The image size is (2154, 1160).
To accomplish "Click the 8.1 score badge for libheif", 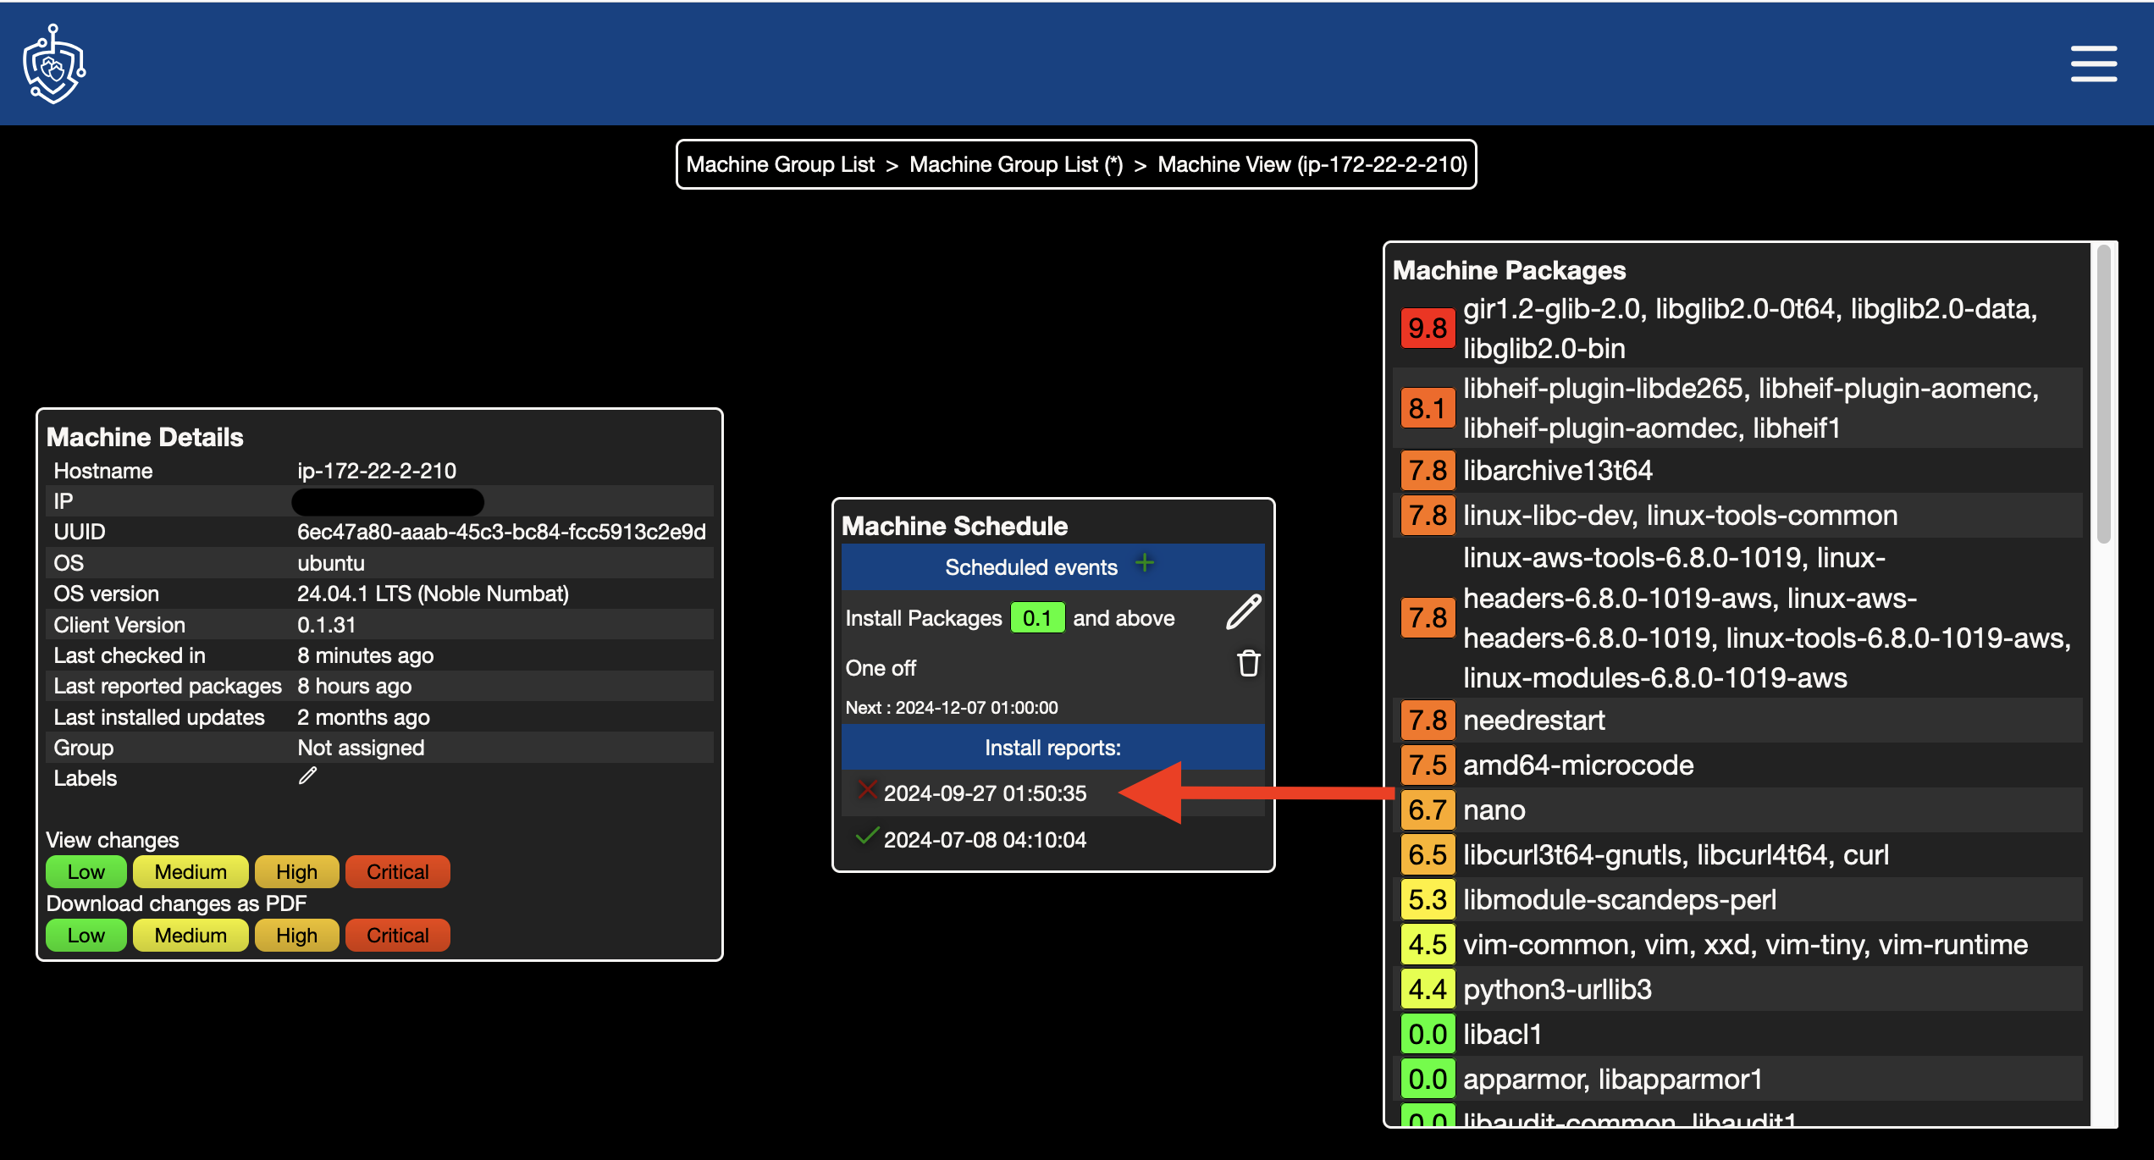I will click(1428, 408).
